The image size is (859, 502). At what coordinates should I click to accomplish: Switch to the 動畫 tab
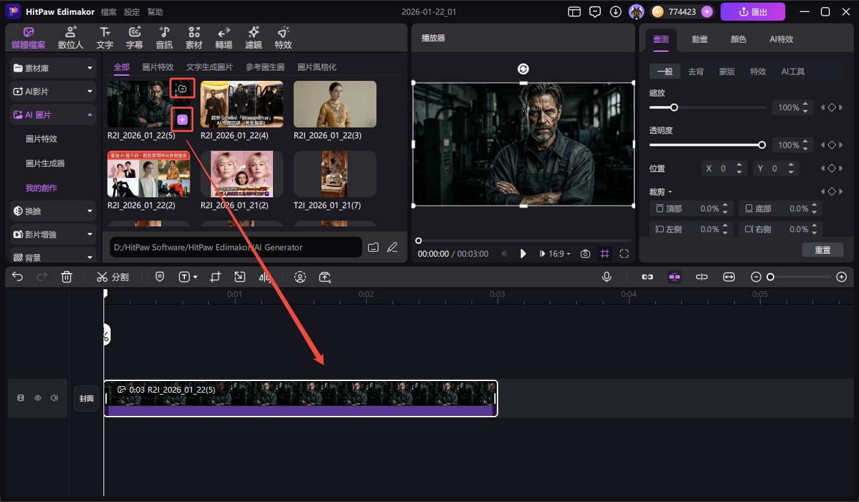(x=699, y=39)
